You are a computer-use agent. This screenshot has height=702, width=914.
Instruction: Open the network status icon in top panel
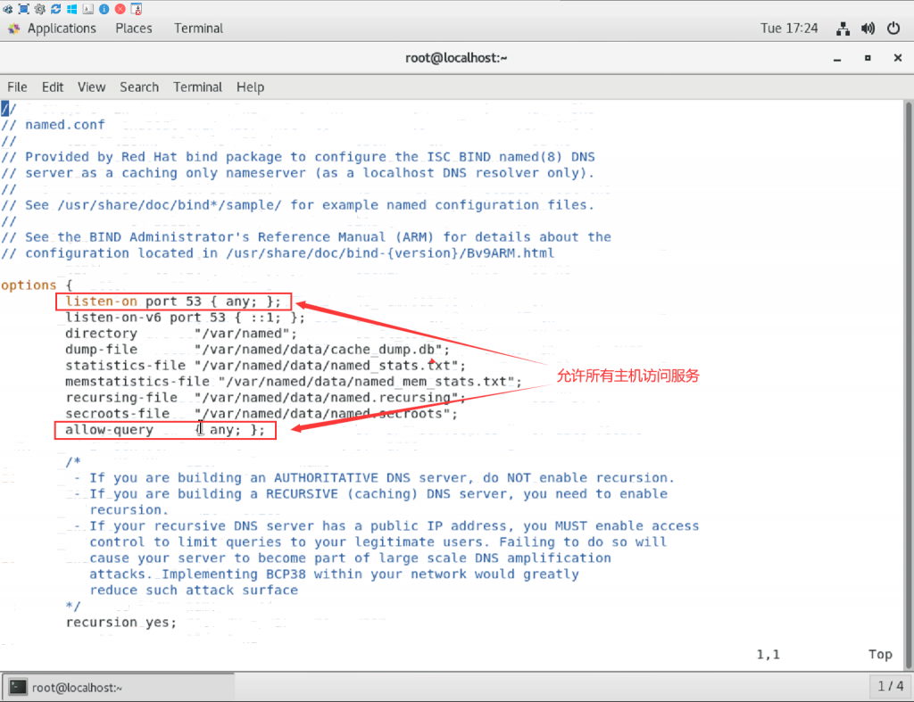coord(843,29)
